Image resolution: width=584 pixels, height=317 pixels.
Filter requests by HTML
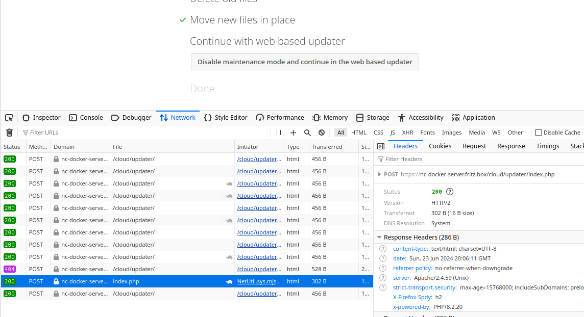[x=359, y=133]
